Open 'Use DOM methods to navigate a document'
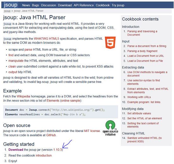Viewport: 174px width, 164px height. pos(147,74)
